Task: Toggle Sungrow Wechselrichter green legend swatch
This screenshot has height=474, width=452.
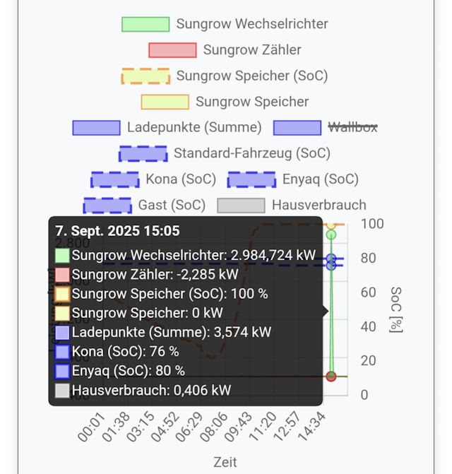Action: click(x=145, y=25)
